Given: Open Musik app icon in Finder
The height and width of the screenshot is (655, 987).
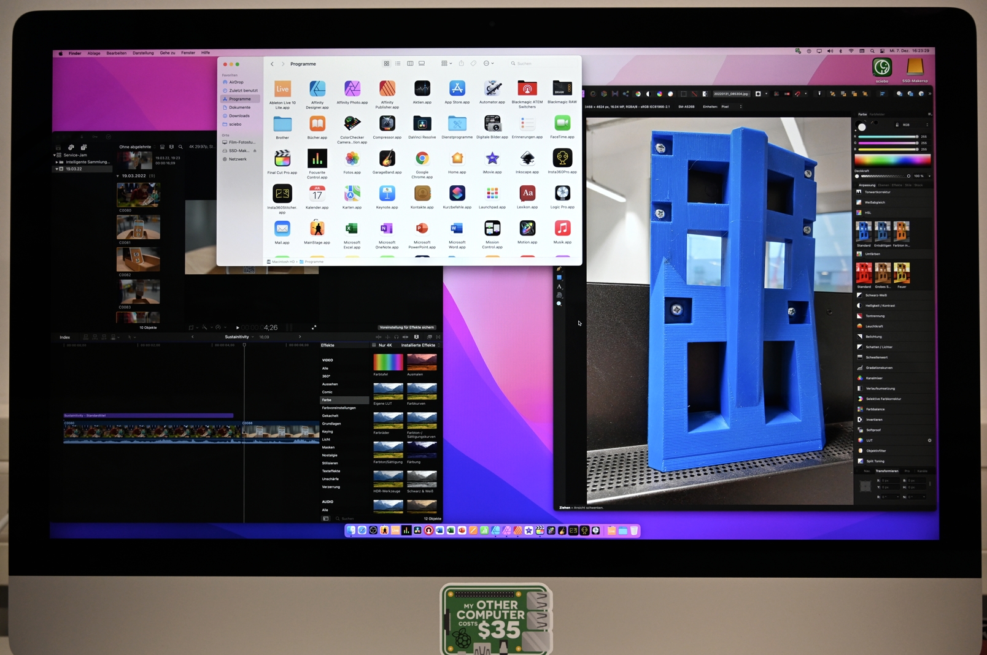Looking at the screenshot, I should (x=562, y=229).
